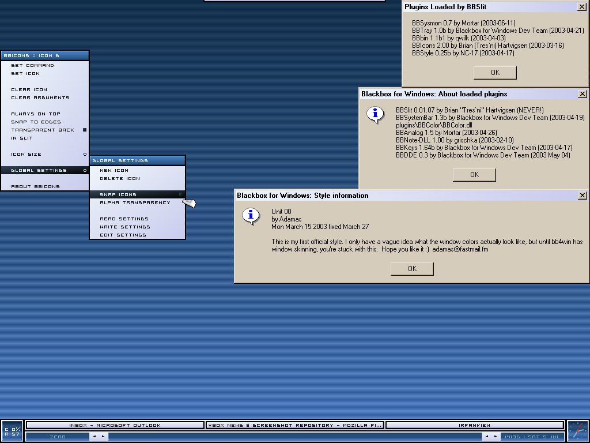Click the info icon in Style information dialog

coord(251,216)
